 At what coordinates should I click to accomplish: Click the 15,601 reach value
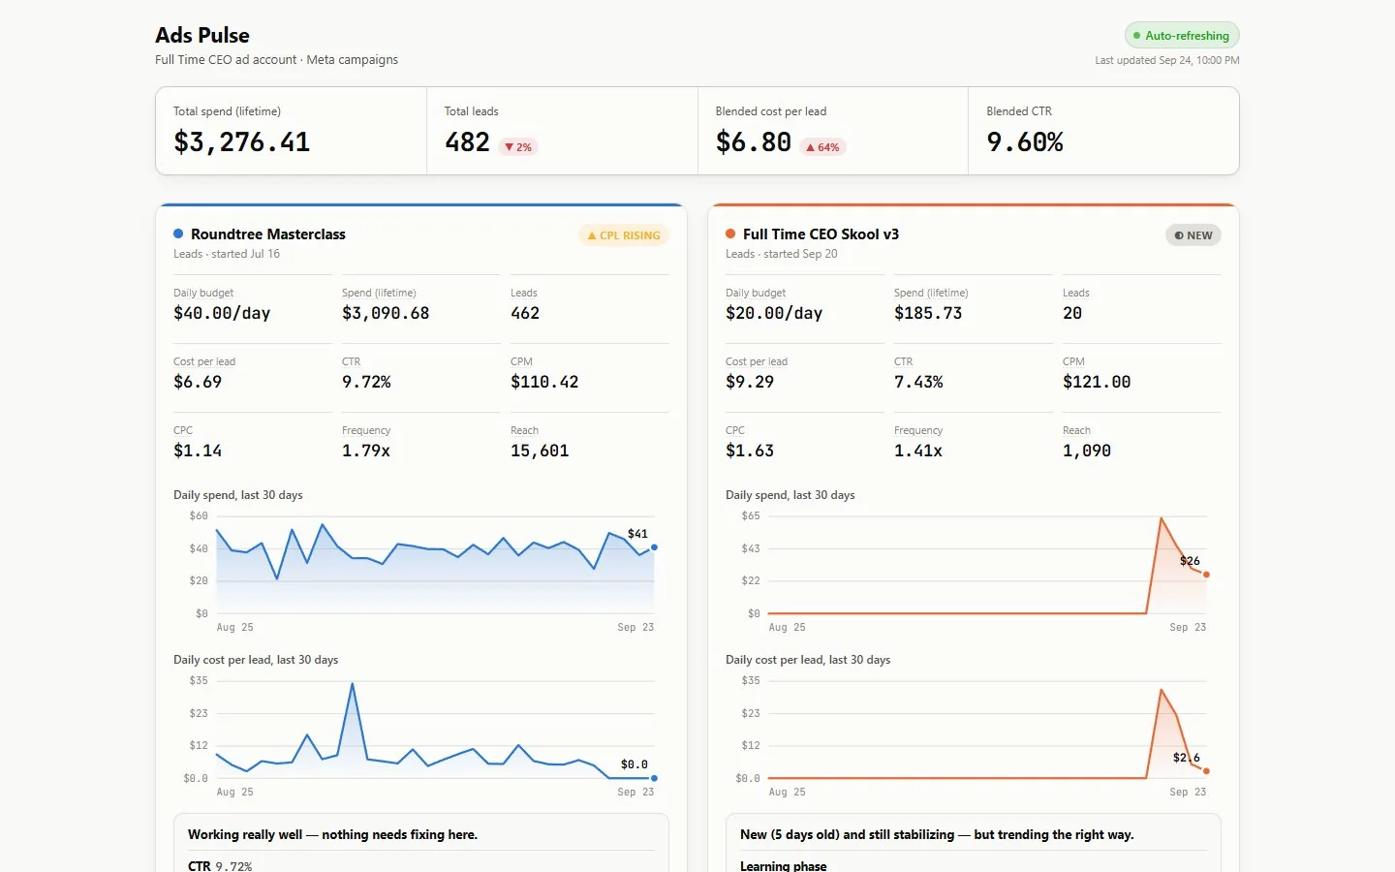pyautogui.click(x=540, y=451)
